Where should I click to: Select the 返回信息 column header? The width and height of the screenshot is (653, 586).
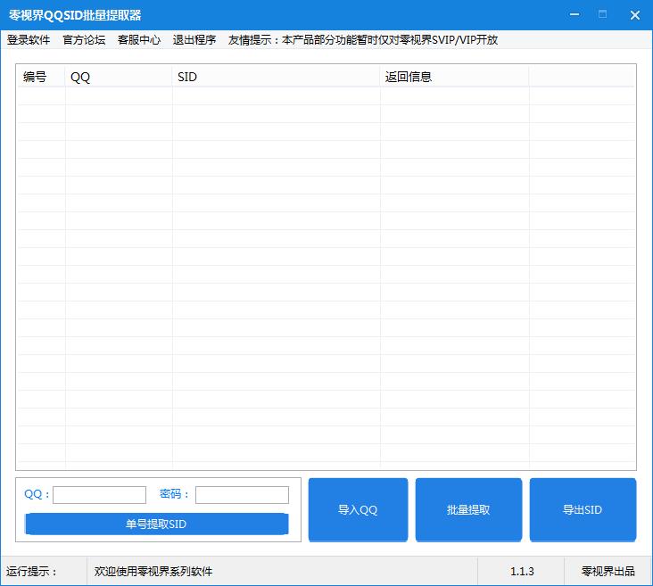tap(453, 77)
